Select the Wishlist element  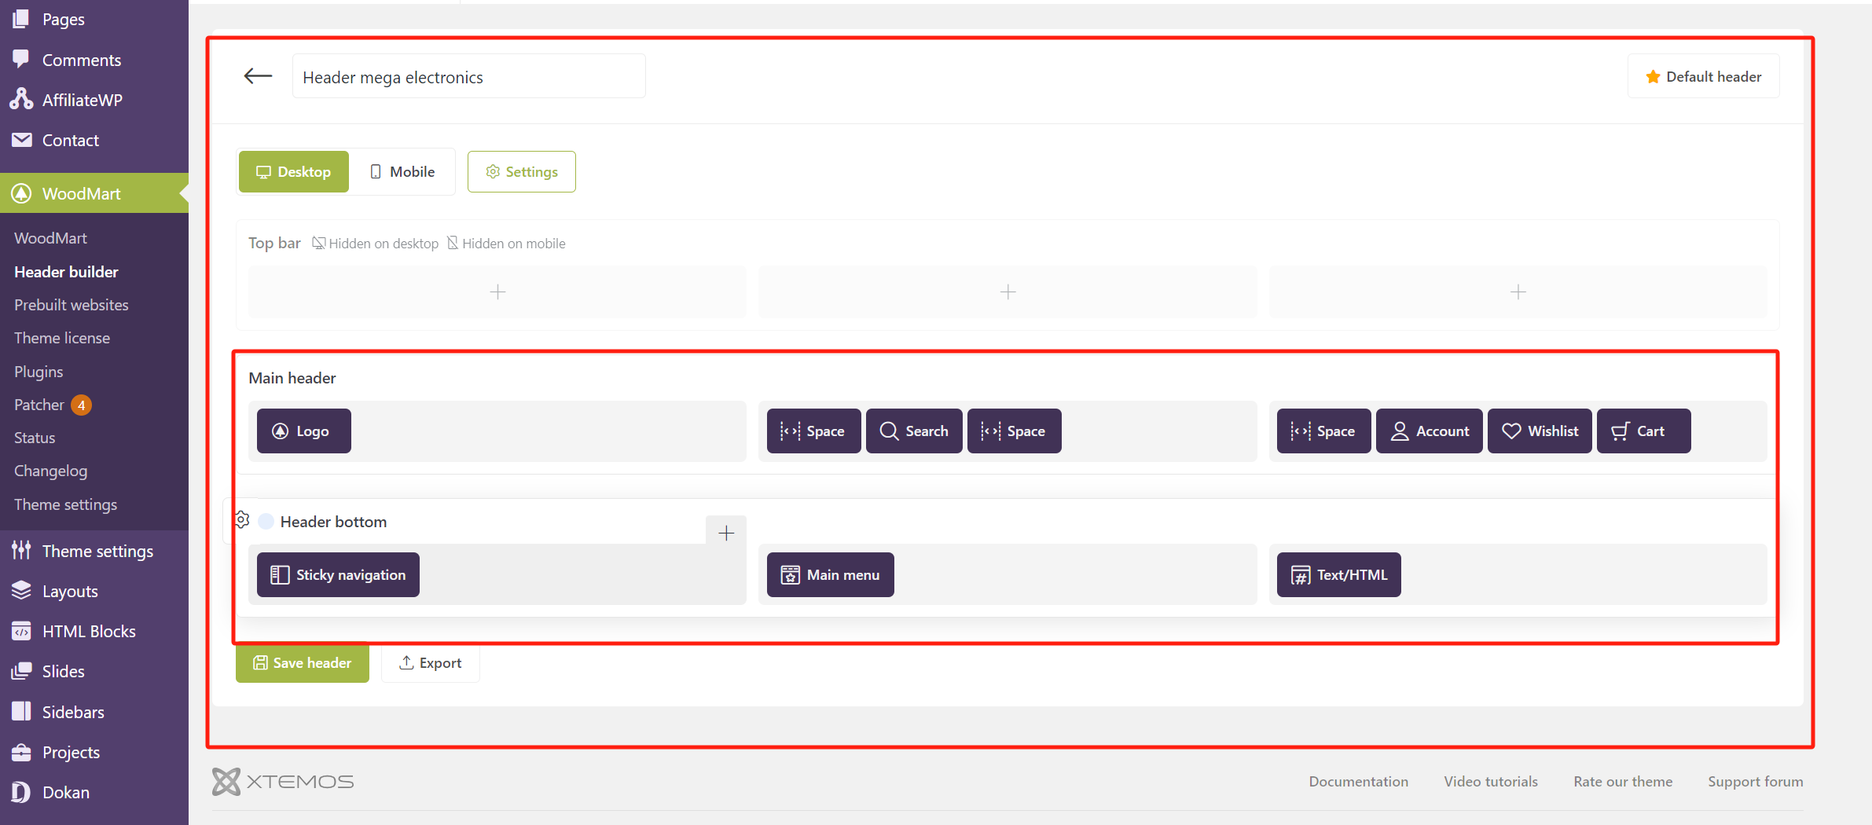(1540, 431)
